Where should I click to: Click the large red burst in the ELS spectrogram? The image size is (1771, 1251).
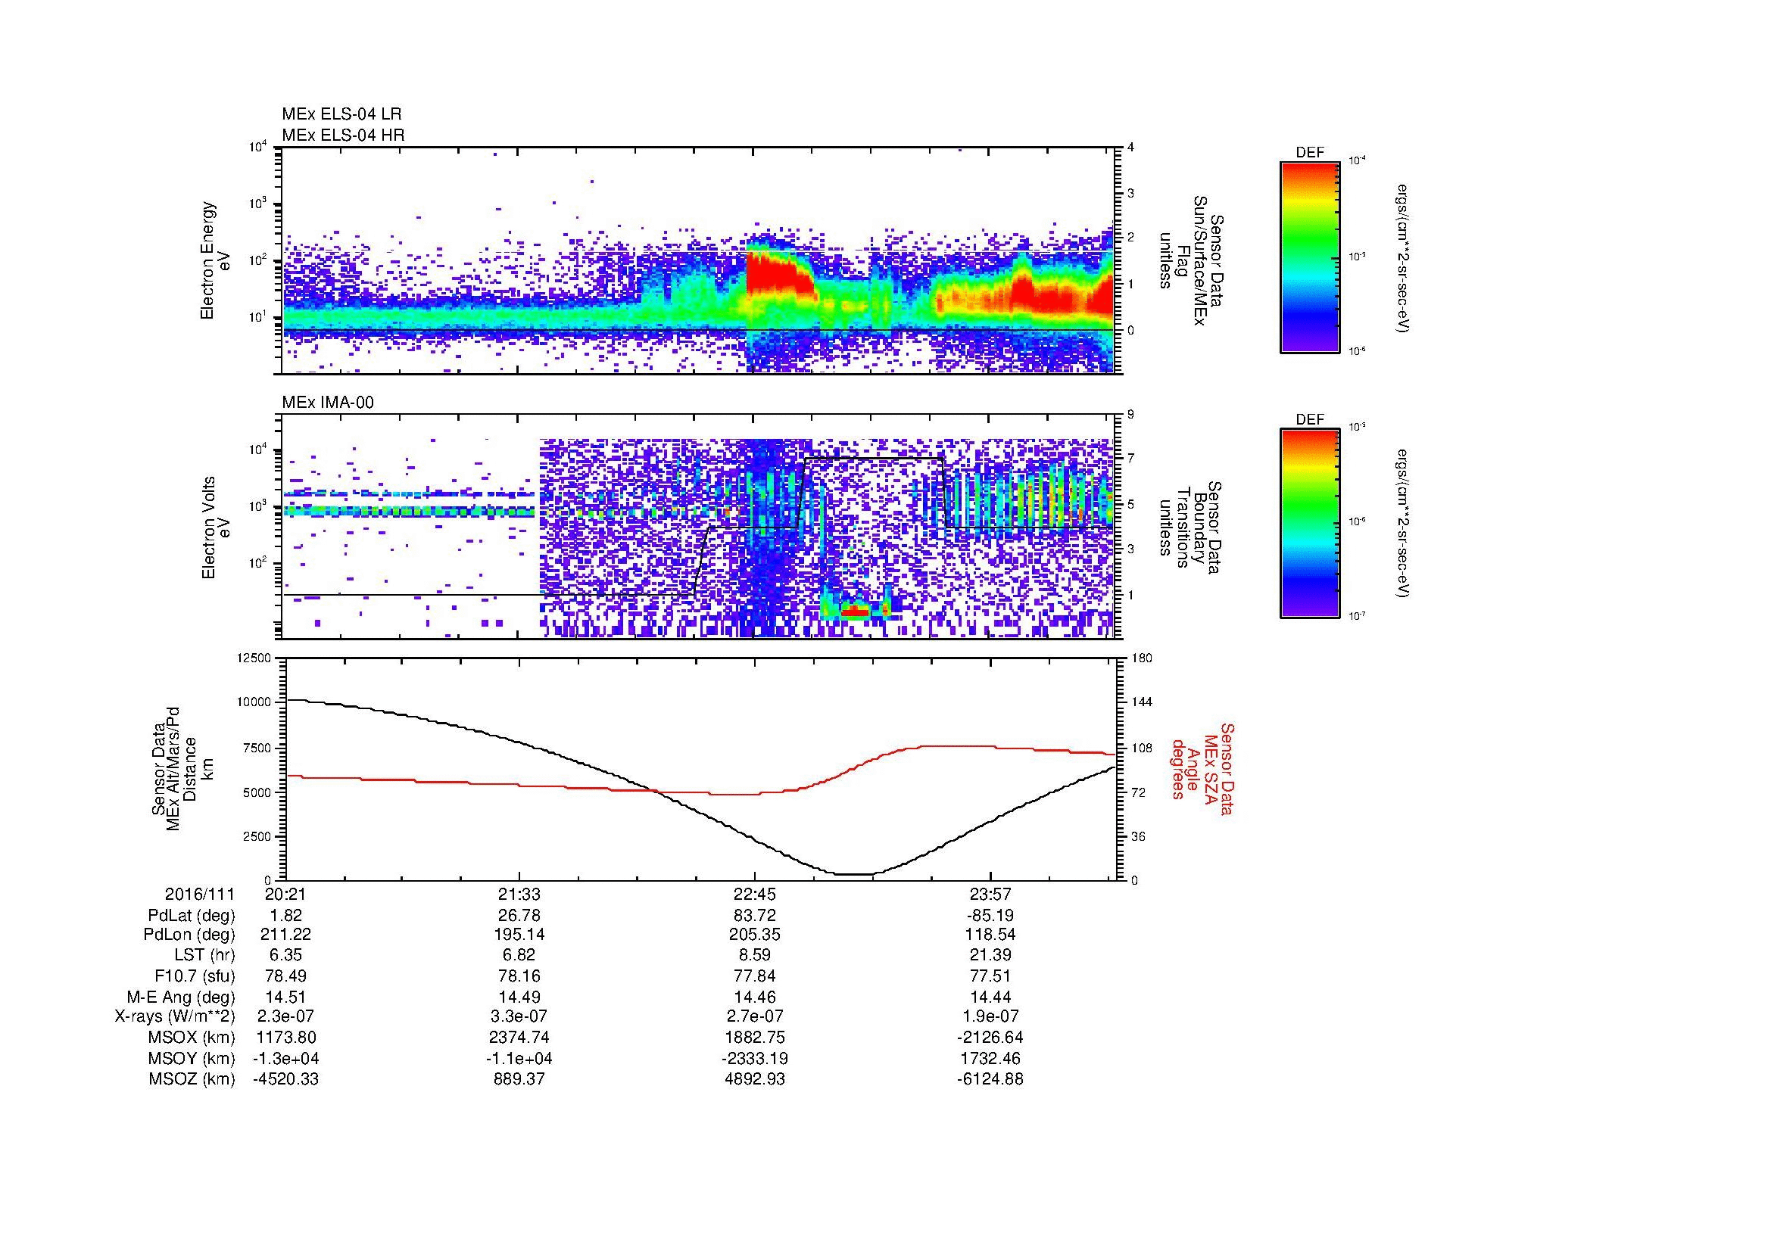click(x=778, y=275)
